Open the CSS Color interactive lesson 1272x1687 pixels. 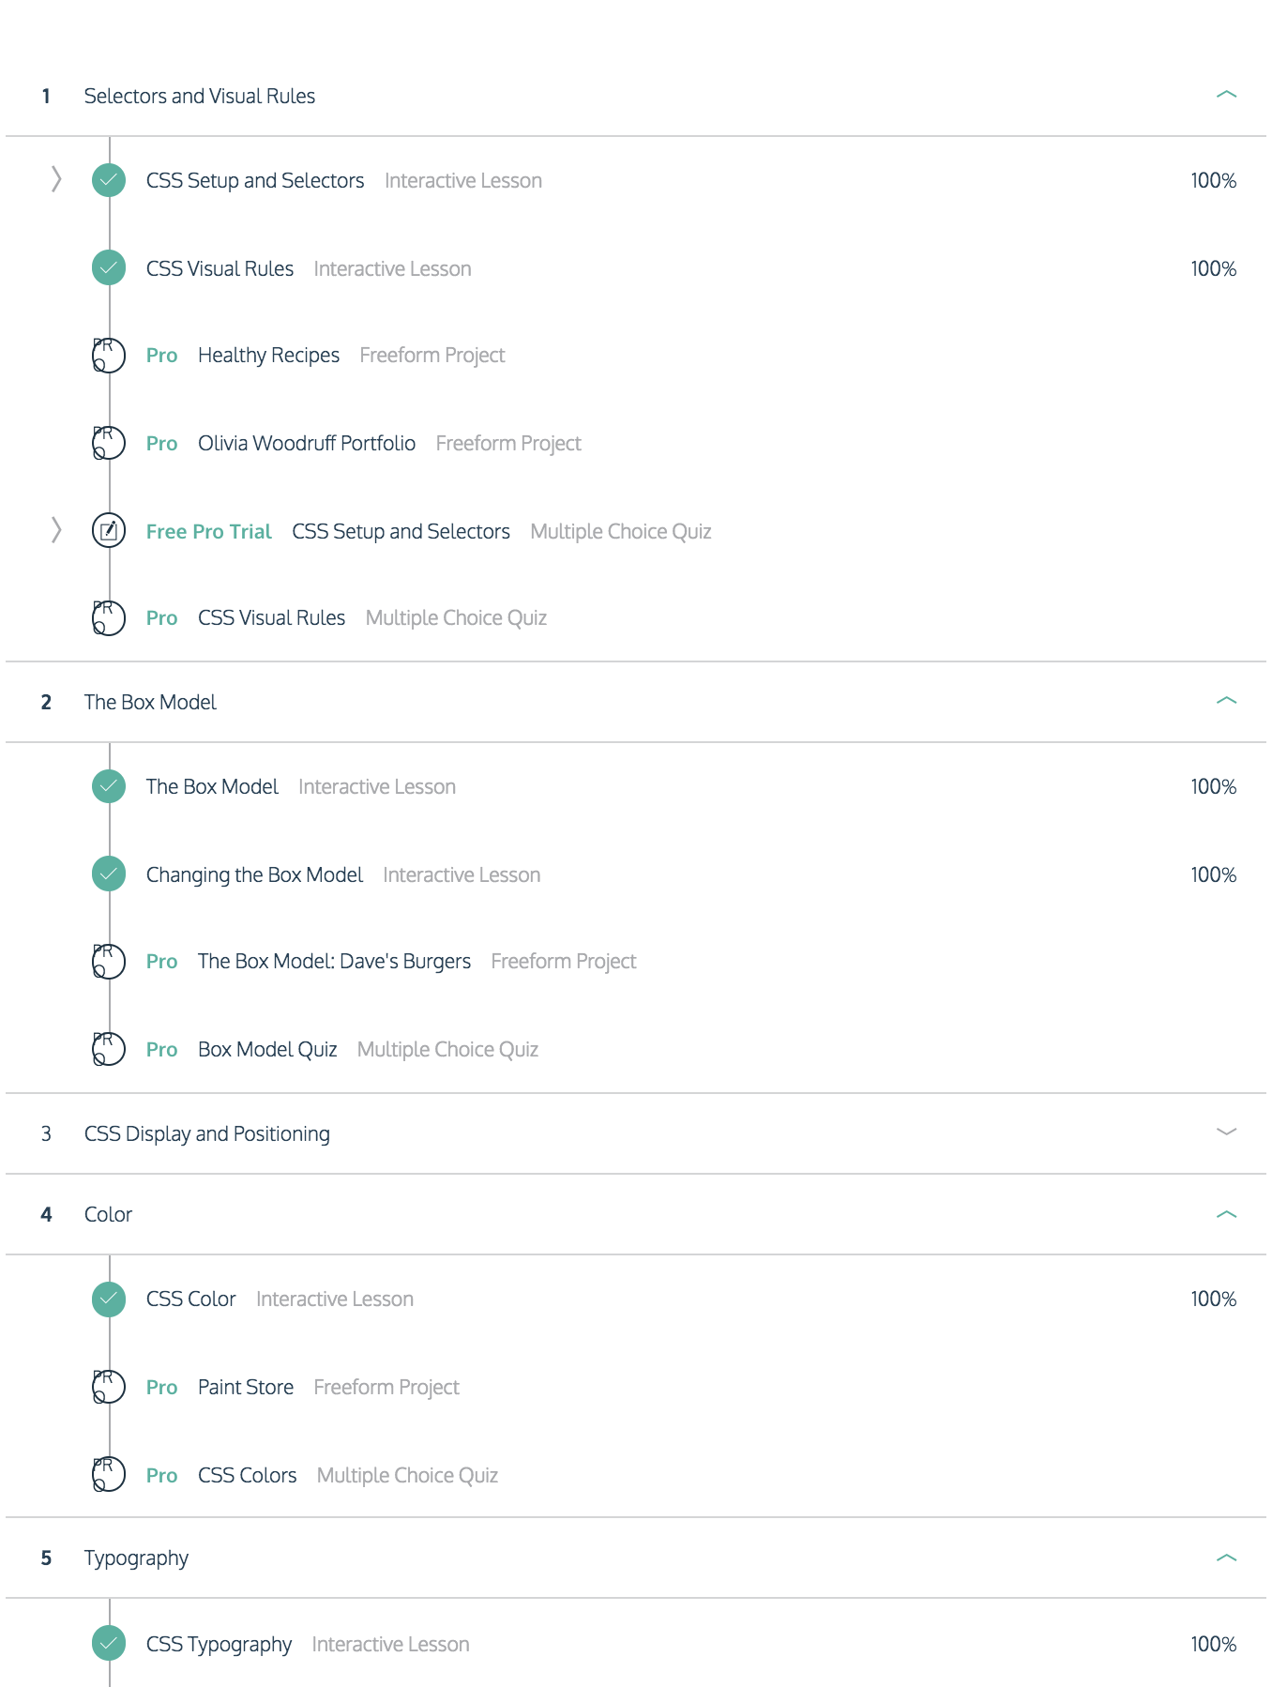191,1299
